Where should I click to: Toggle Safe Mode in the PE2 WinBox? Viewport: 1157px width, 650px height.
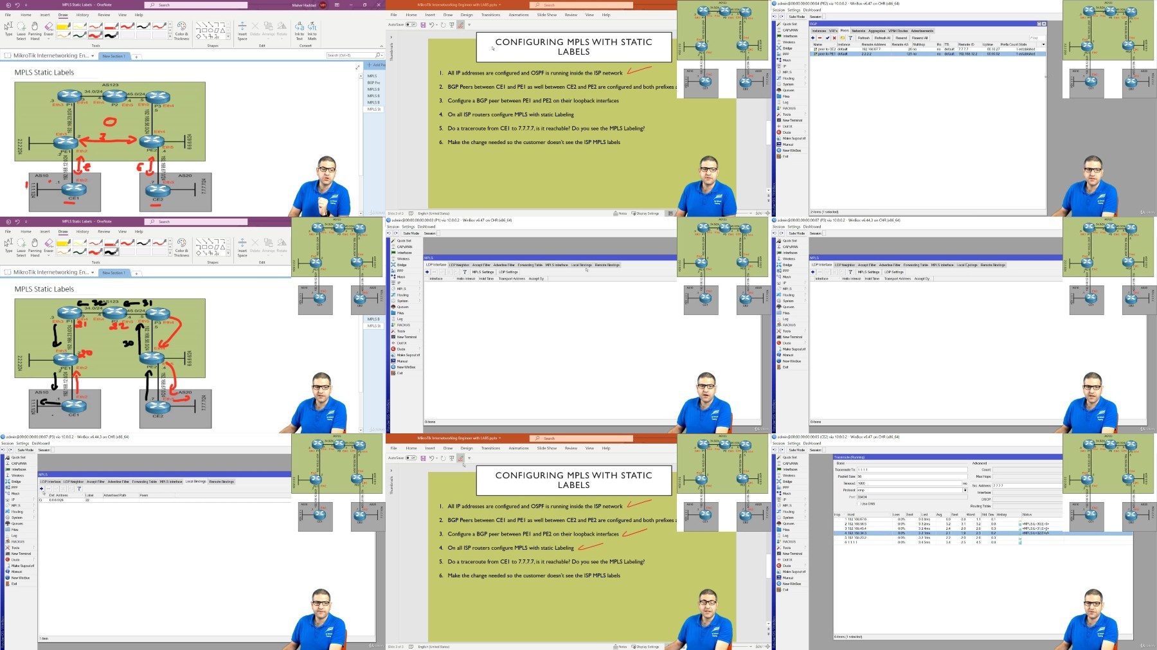point(796,17)
